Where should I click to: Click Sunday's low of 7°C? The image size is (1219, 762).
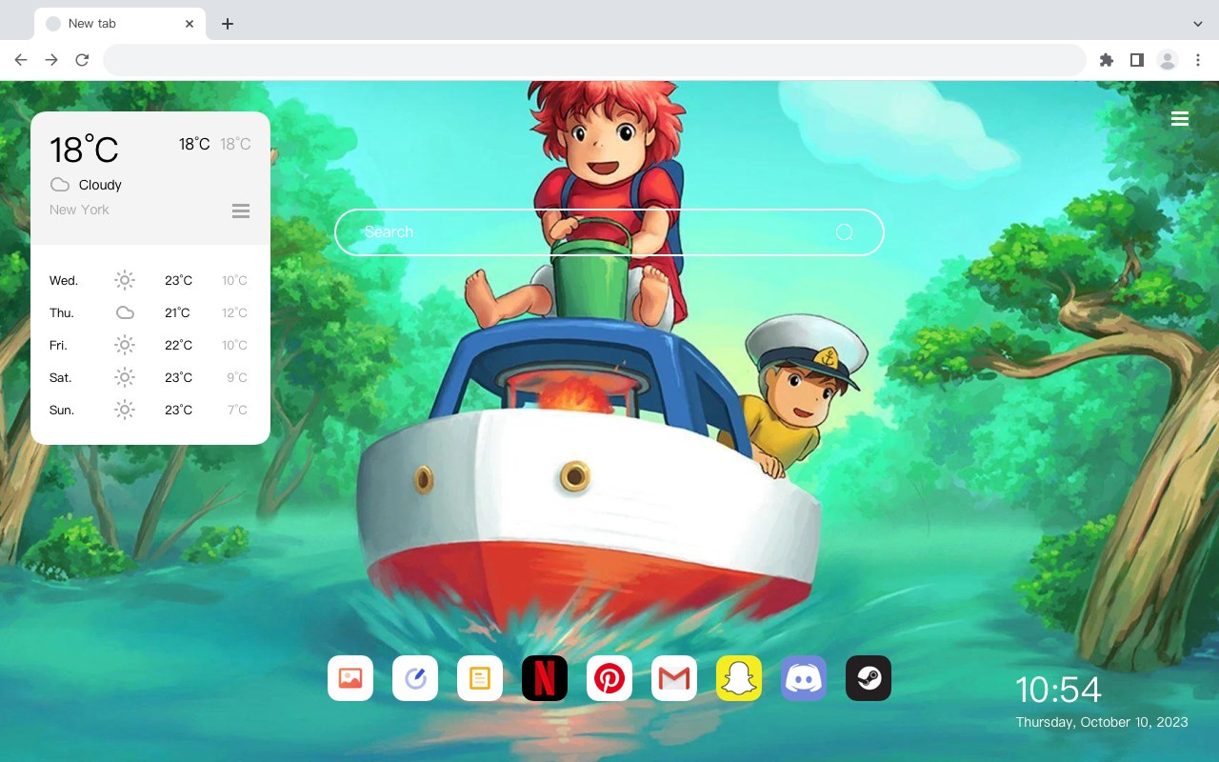(x=237, y=410)
